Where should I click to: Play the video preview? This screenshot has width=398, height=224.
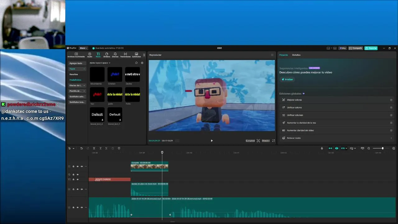click(212, 141)
